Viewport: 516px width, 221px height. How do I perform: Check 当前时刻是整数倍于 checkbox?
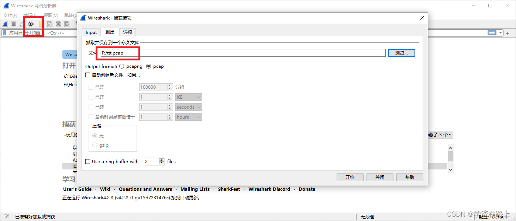(x=91, y=117)
